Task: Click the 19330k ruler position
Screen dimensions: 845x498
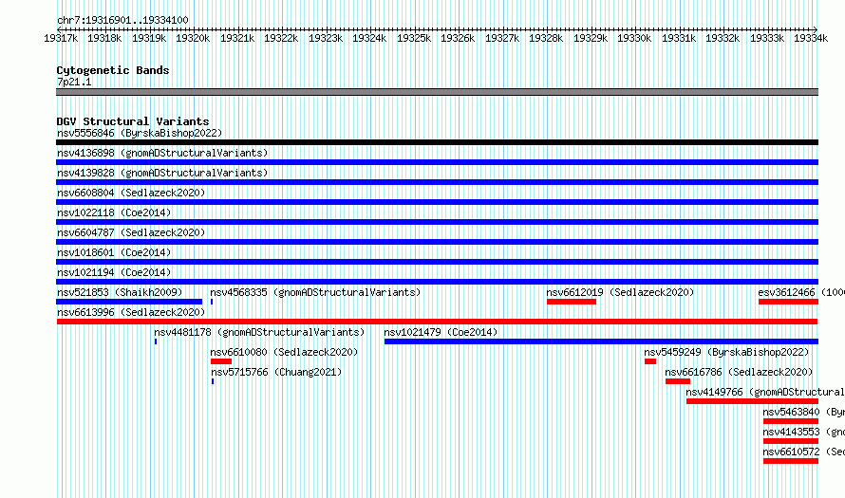Action: coord(634,38)
